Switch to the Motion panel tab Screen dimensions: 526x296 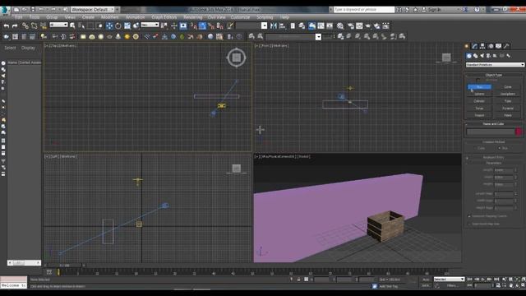491,46
